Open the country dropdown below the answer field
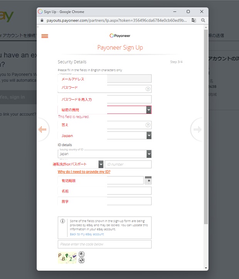This screenshot has width=239, height=279. tap(149, 135)
